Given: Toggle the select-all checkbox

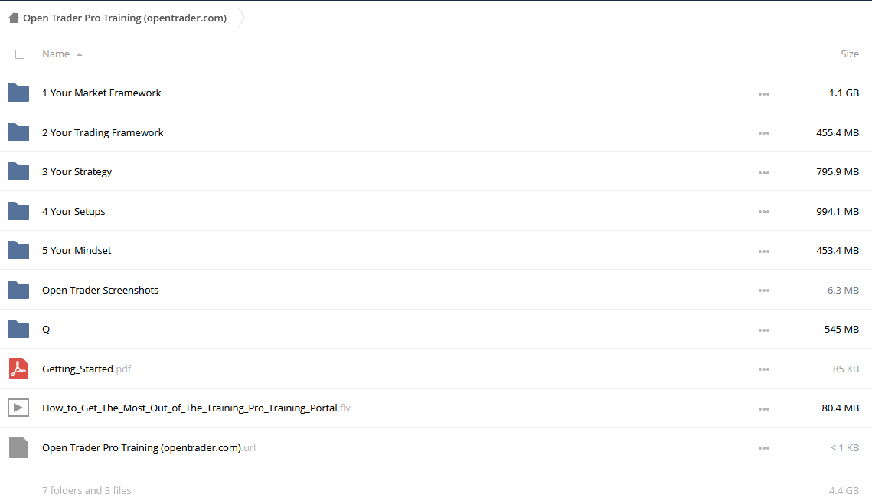Looking at the screenshot, I should (20, 54).
